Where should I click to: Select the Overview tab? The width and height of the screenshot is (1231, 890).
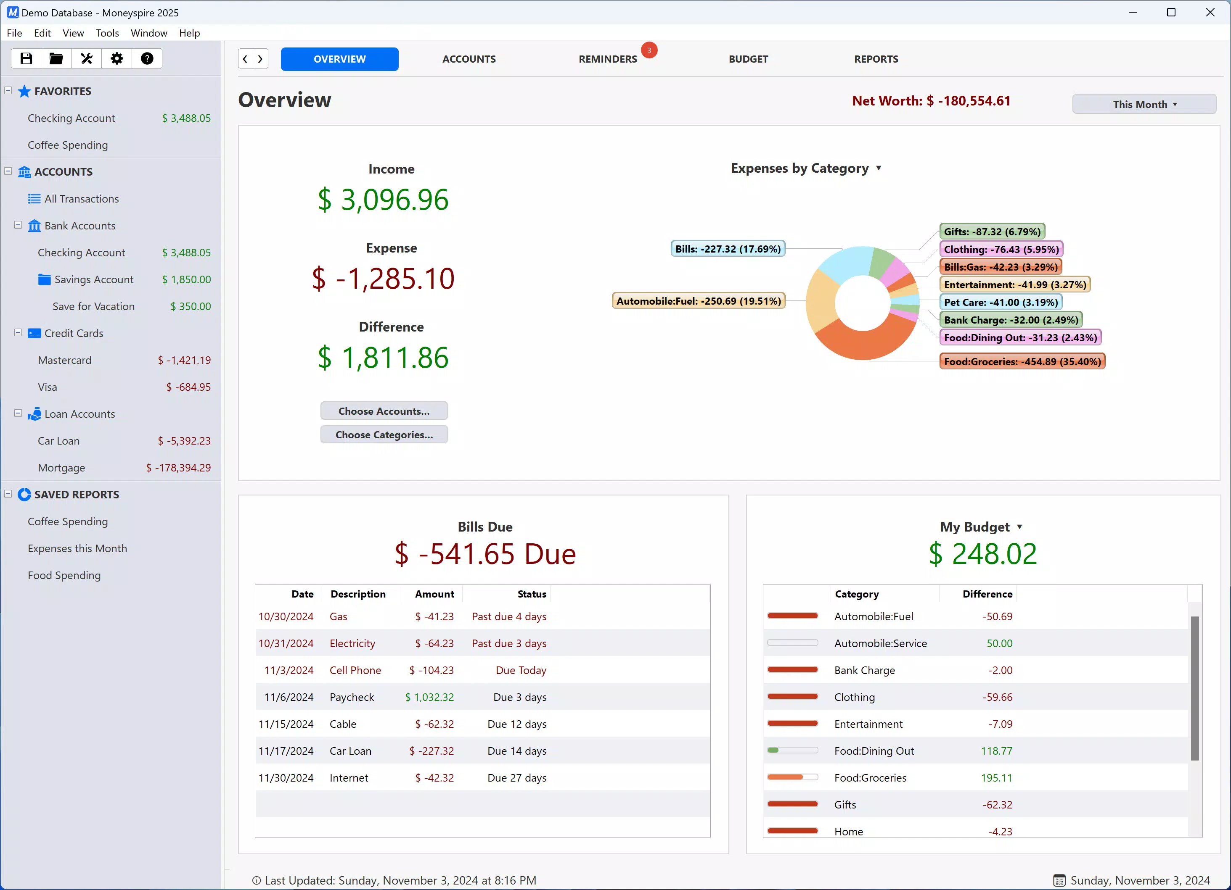(x=340, y=59)
